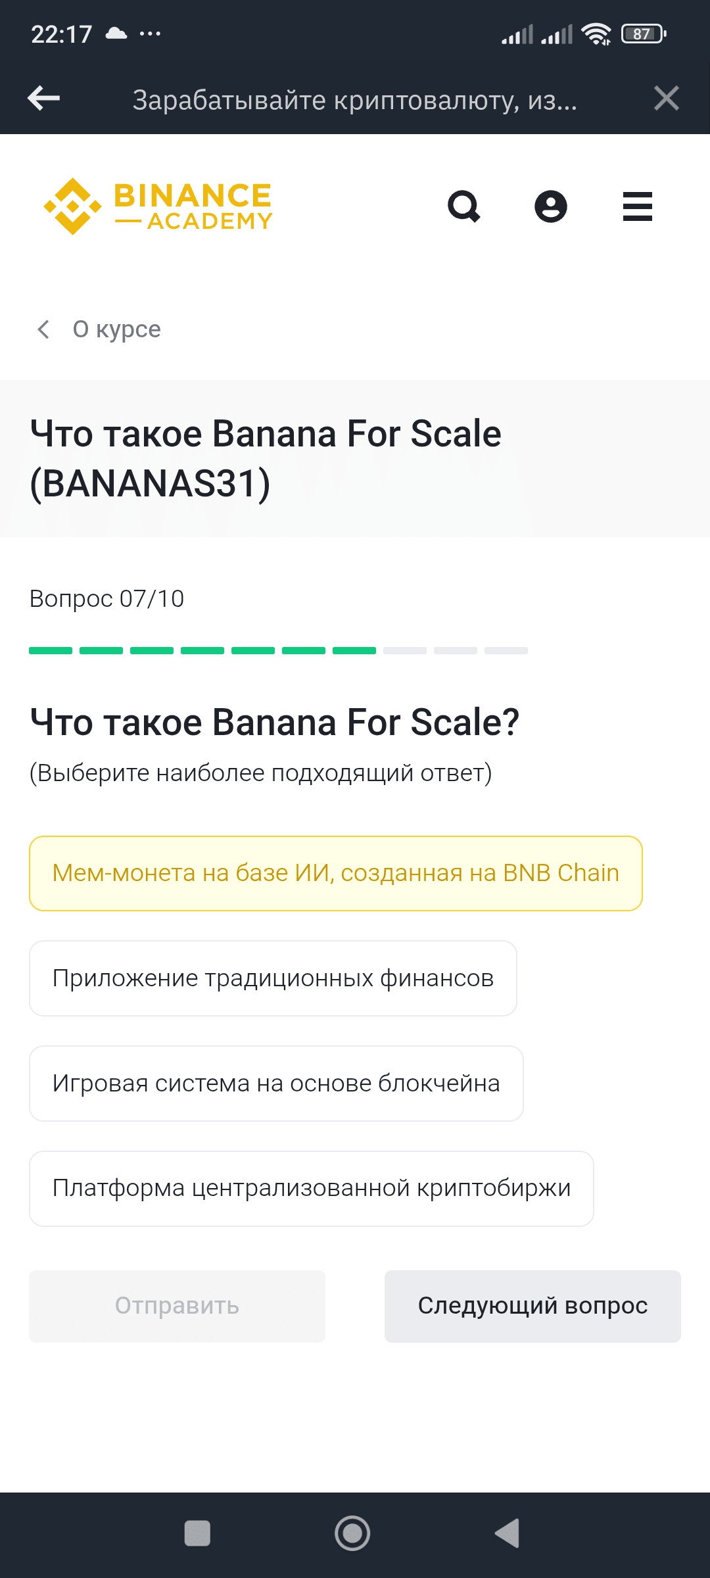Close the in-app browser with the X
Screen dimensions: 710x1578
click(666, 99)
